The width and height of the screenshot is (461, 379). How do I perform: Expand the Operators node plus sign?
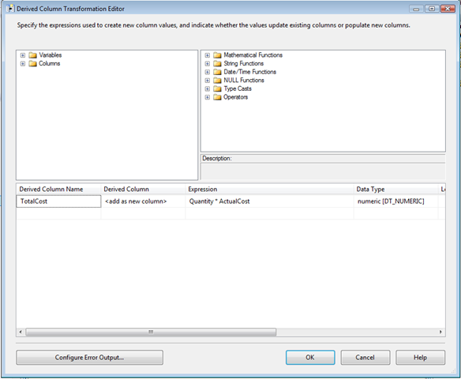[208, 97]
